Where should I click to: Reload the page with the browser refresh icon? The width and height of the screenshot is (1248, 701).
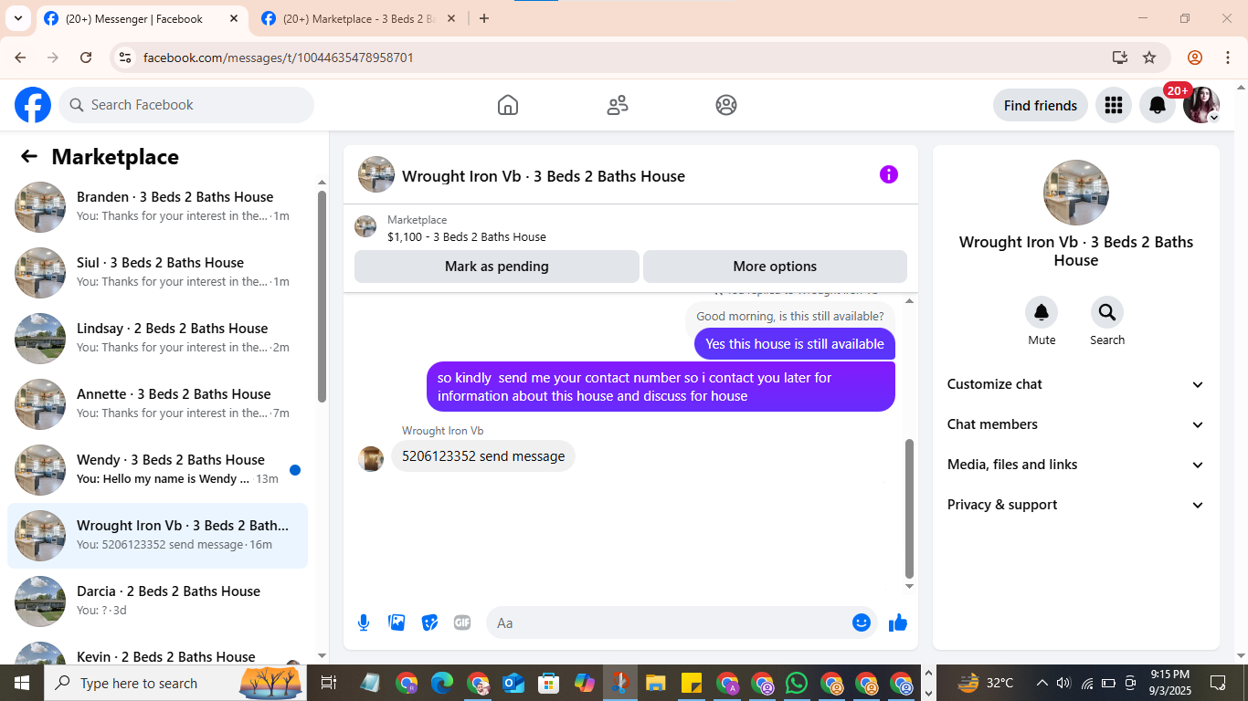[x=86, y=58]
